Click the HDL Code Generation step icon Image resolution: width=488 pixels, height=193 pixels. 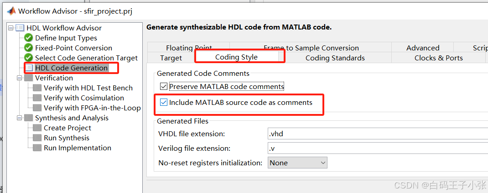point(29,68)
